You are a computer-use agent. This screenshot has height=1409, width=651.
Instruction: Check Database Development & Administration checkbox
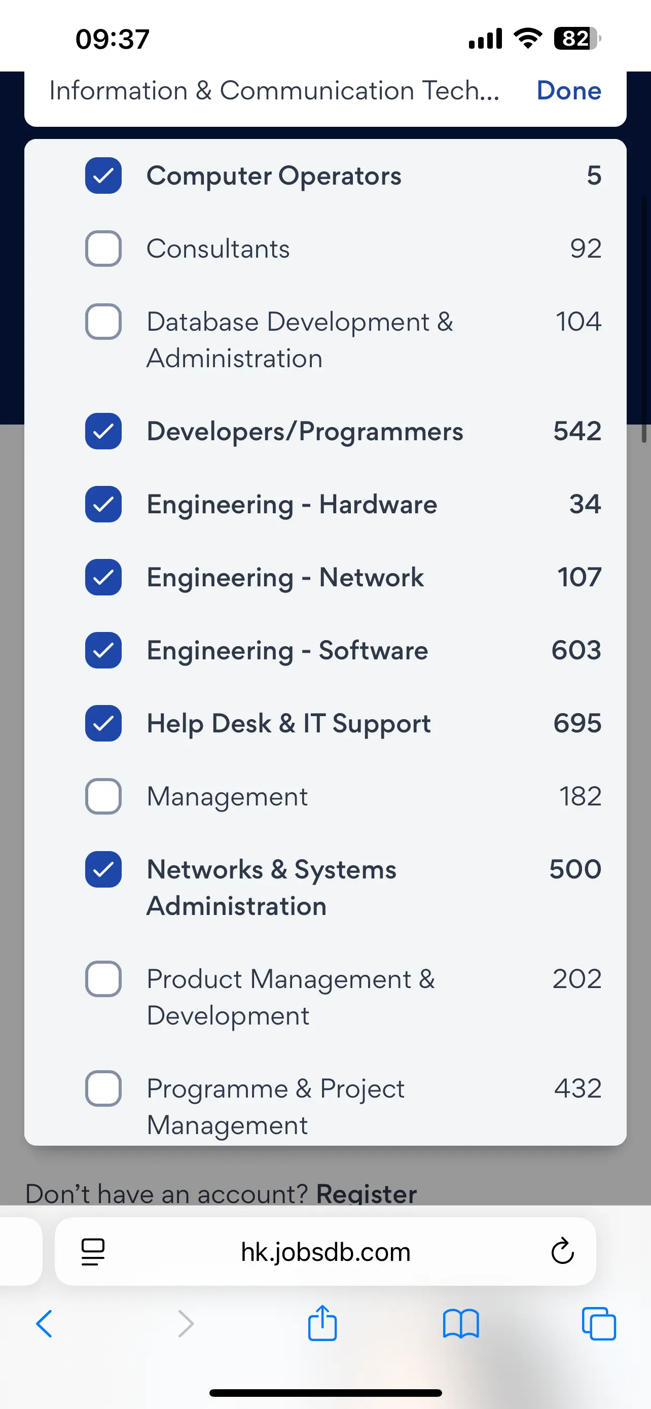pyautogui.click(x=103, y=322)
